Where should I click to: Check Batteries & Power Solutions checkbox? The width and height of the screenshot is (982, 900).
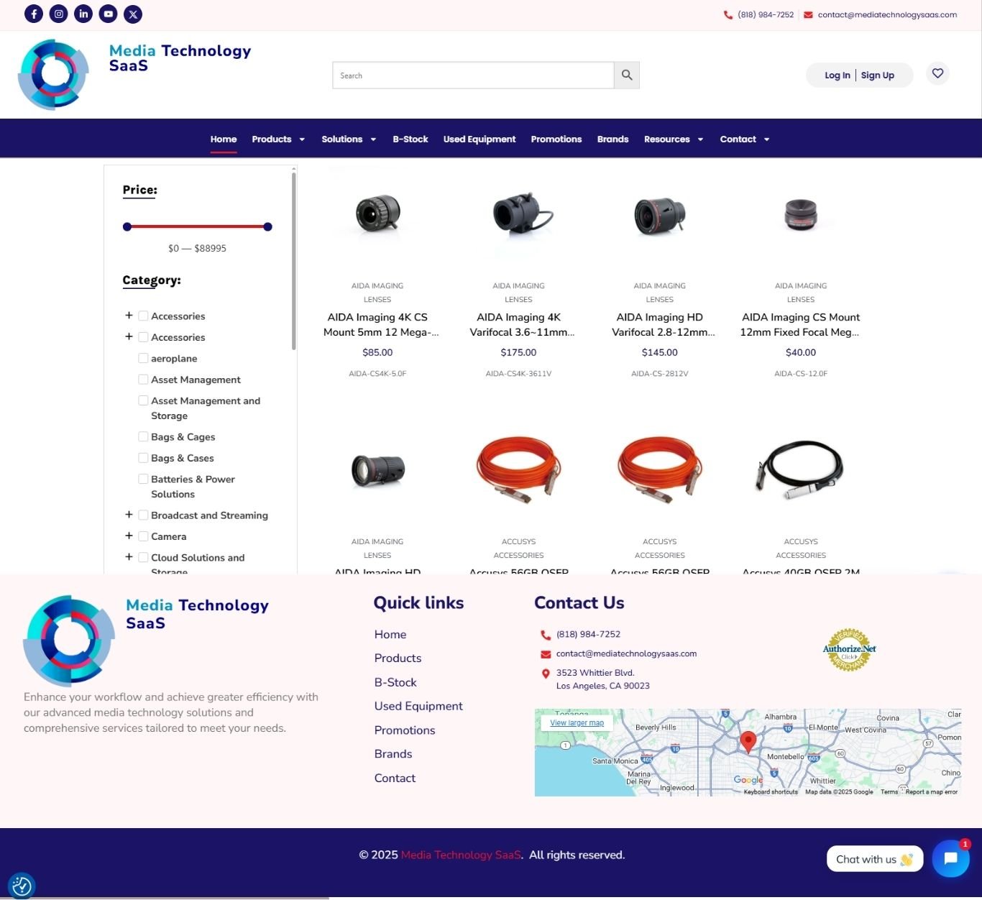pos(143,479)
